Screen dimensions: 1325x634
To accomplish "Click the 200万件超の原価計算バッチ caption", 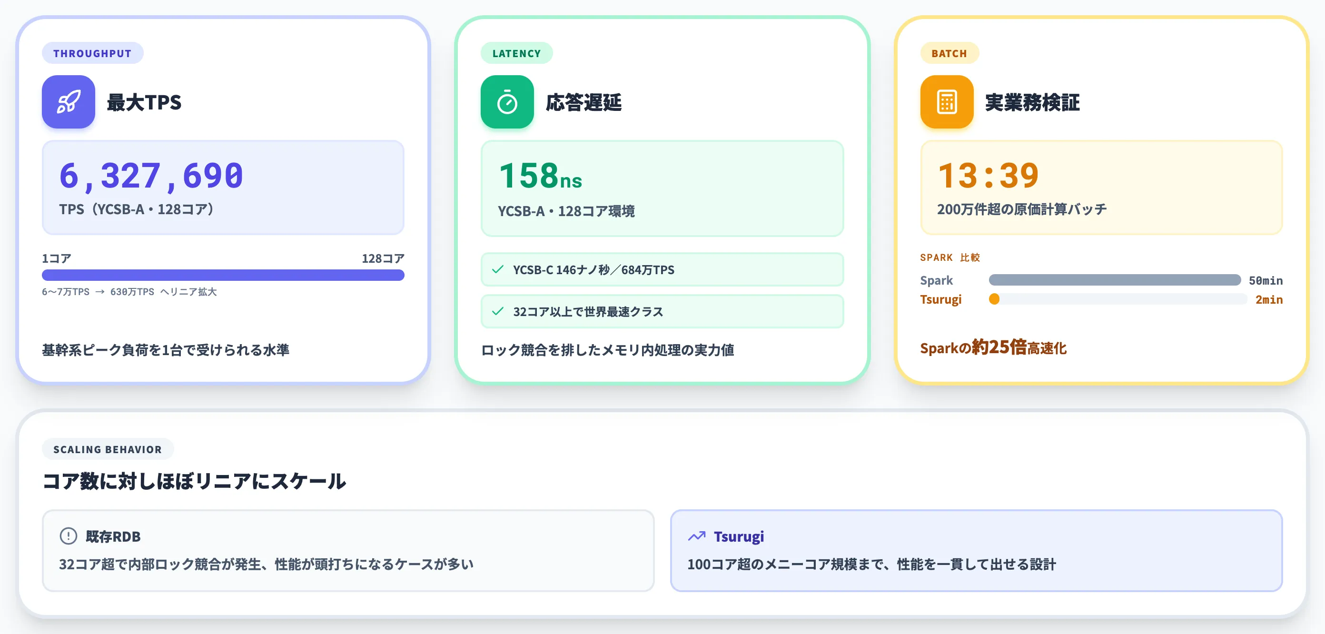I will click(1021, 209).
